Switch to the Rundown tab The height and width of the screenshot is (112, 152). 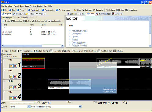point(19,14)
